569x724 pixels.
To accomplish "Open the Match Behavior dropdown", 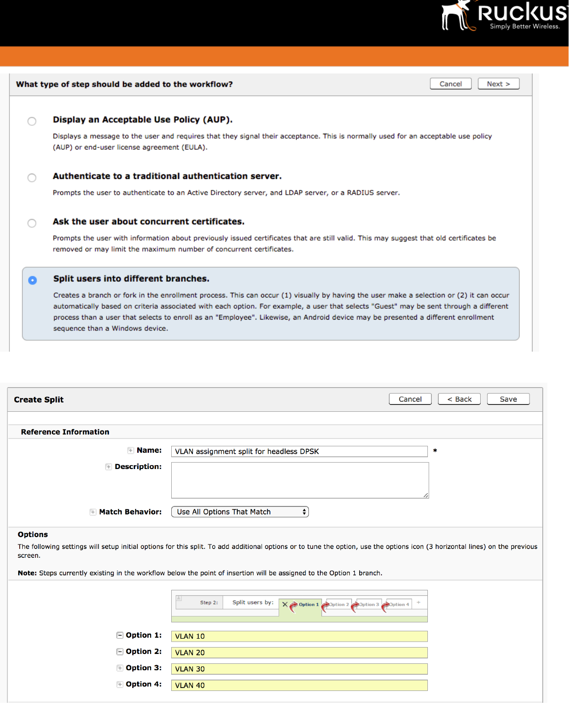I will tap(240, 512).
